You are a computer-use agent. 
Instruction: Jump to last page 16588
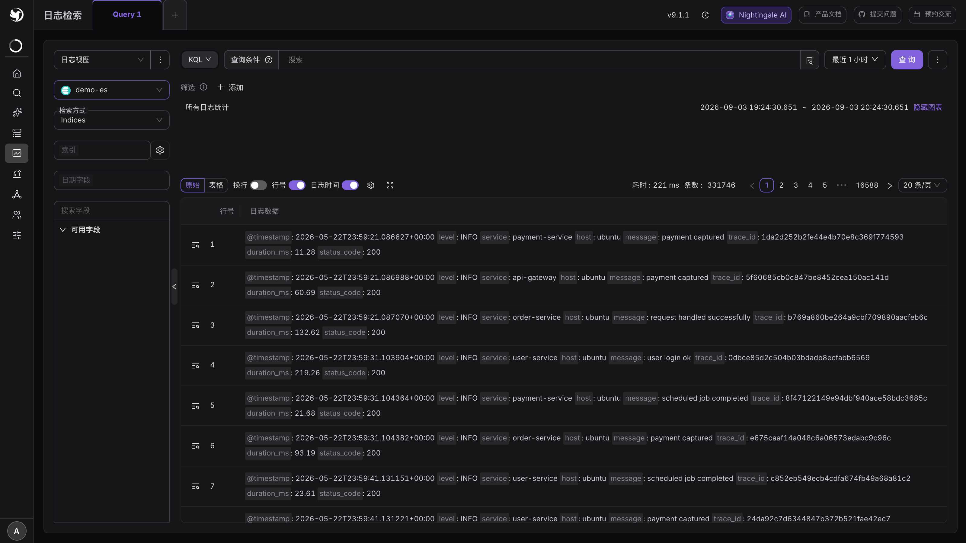click(x=867, y=185)
